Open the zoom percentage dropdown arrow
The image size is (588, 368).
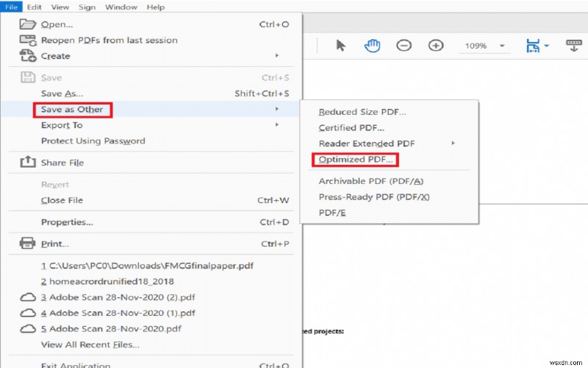502,46
